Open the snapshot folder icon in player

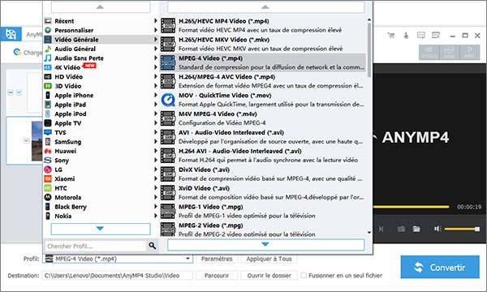point(416,229)
